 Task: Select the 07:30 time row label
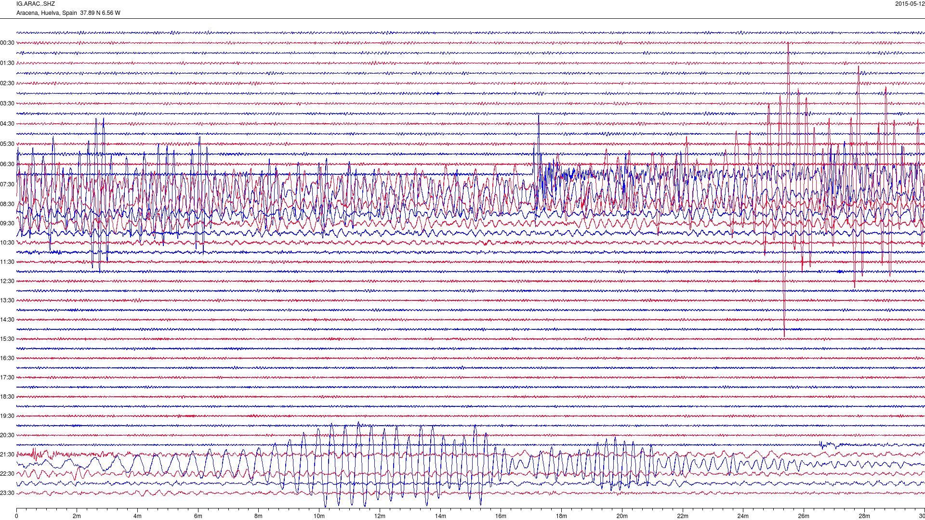click(x=7, y=184)
